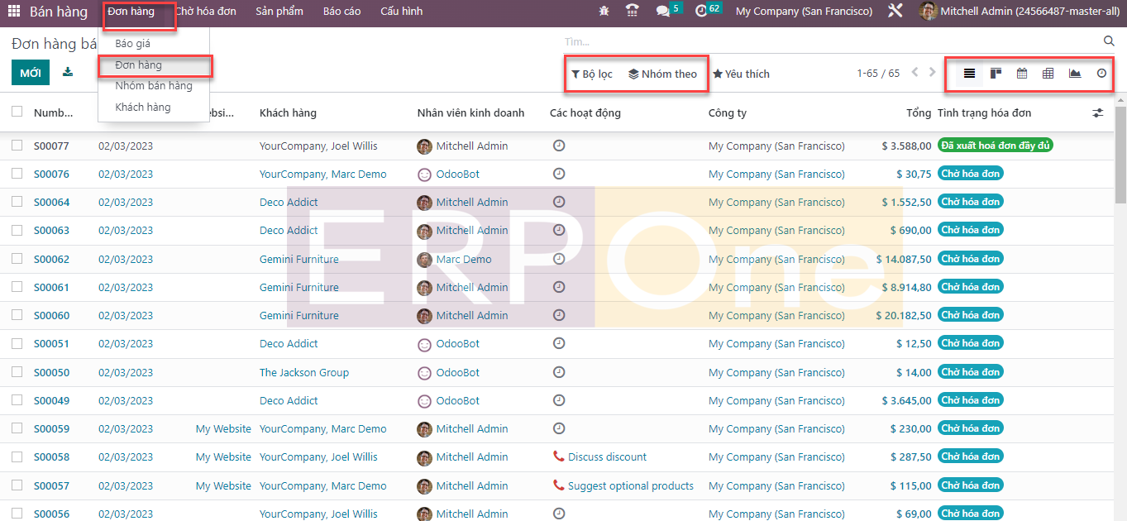Click the MỚI button
This screenshot has height=521, width=1127.
click(x=31, y=73)
